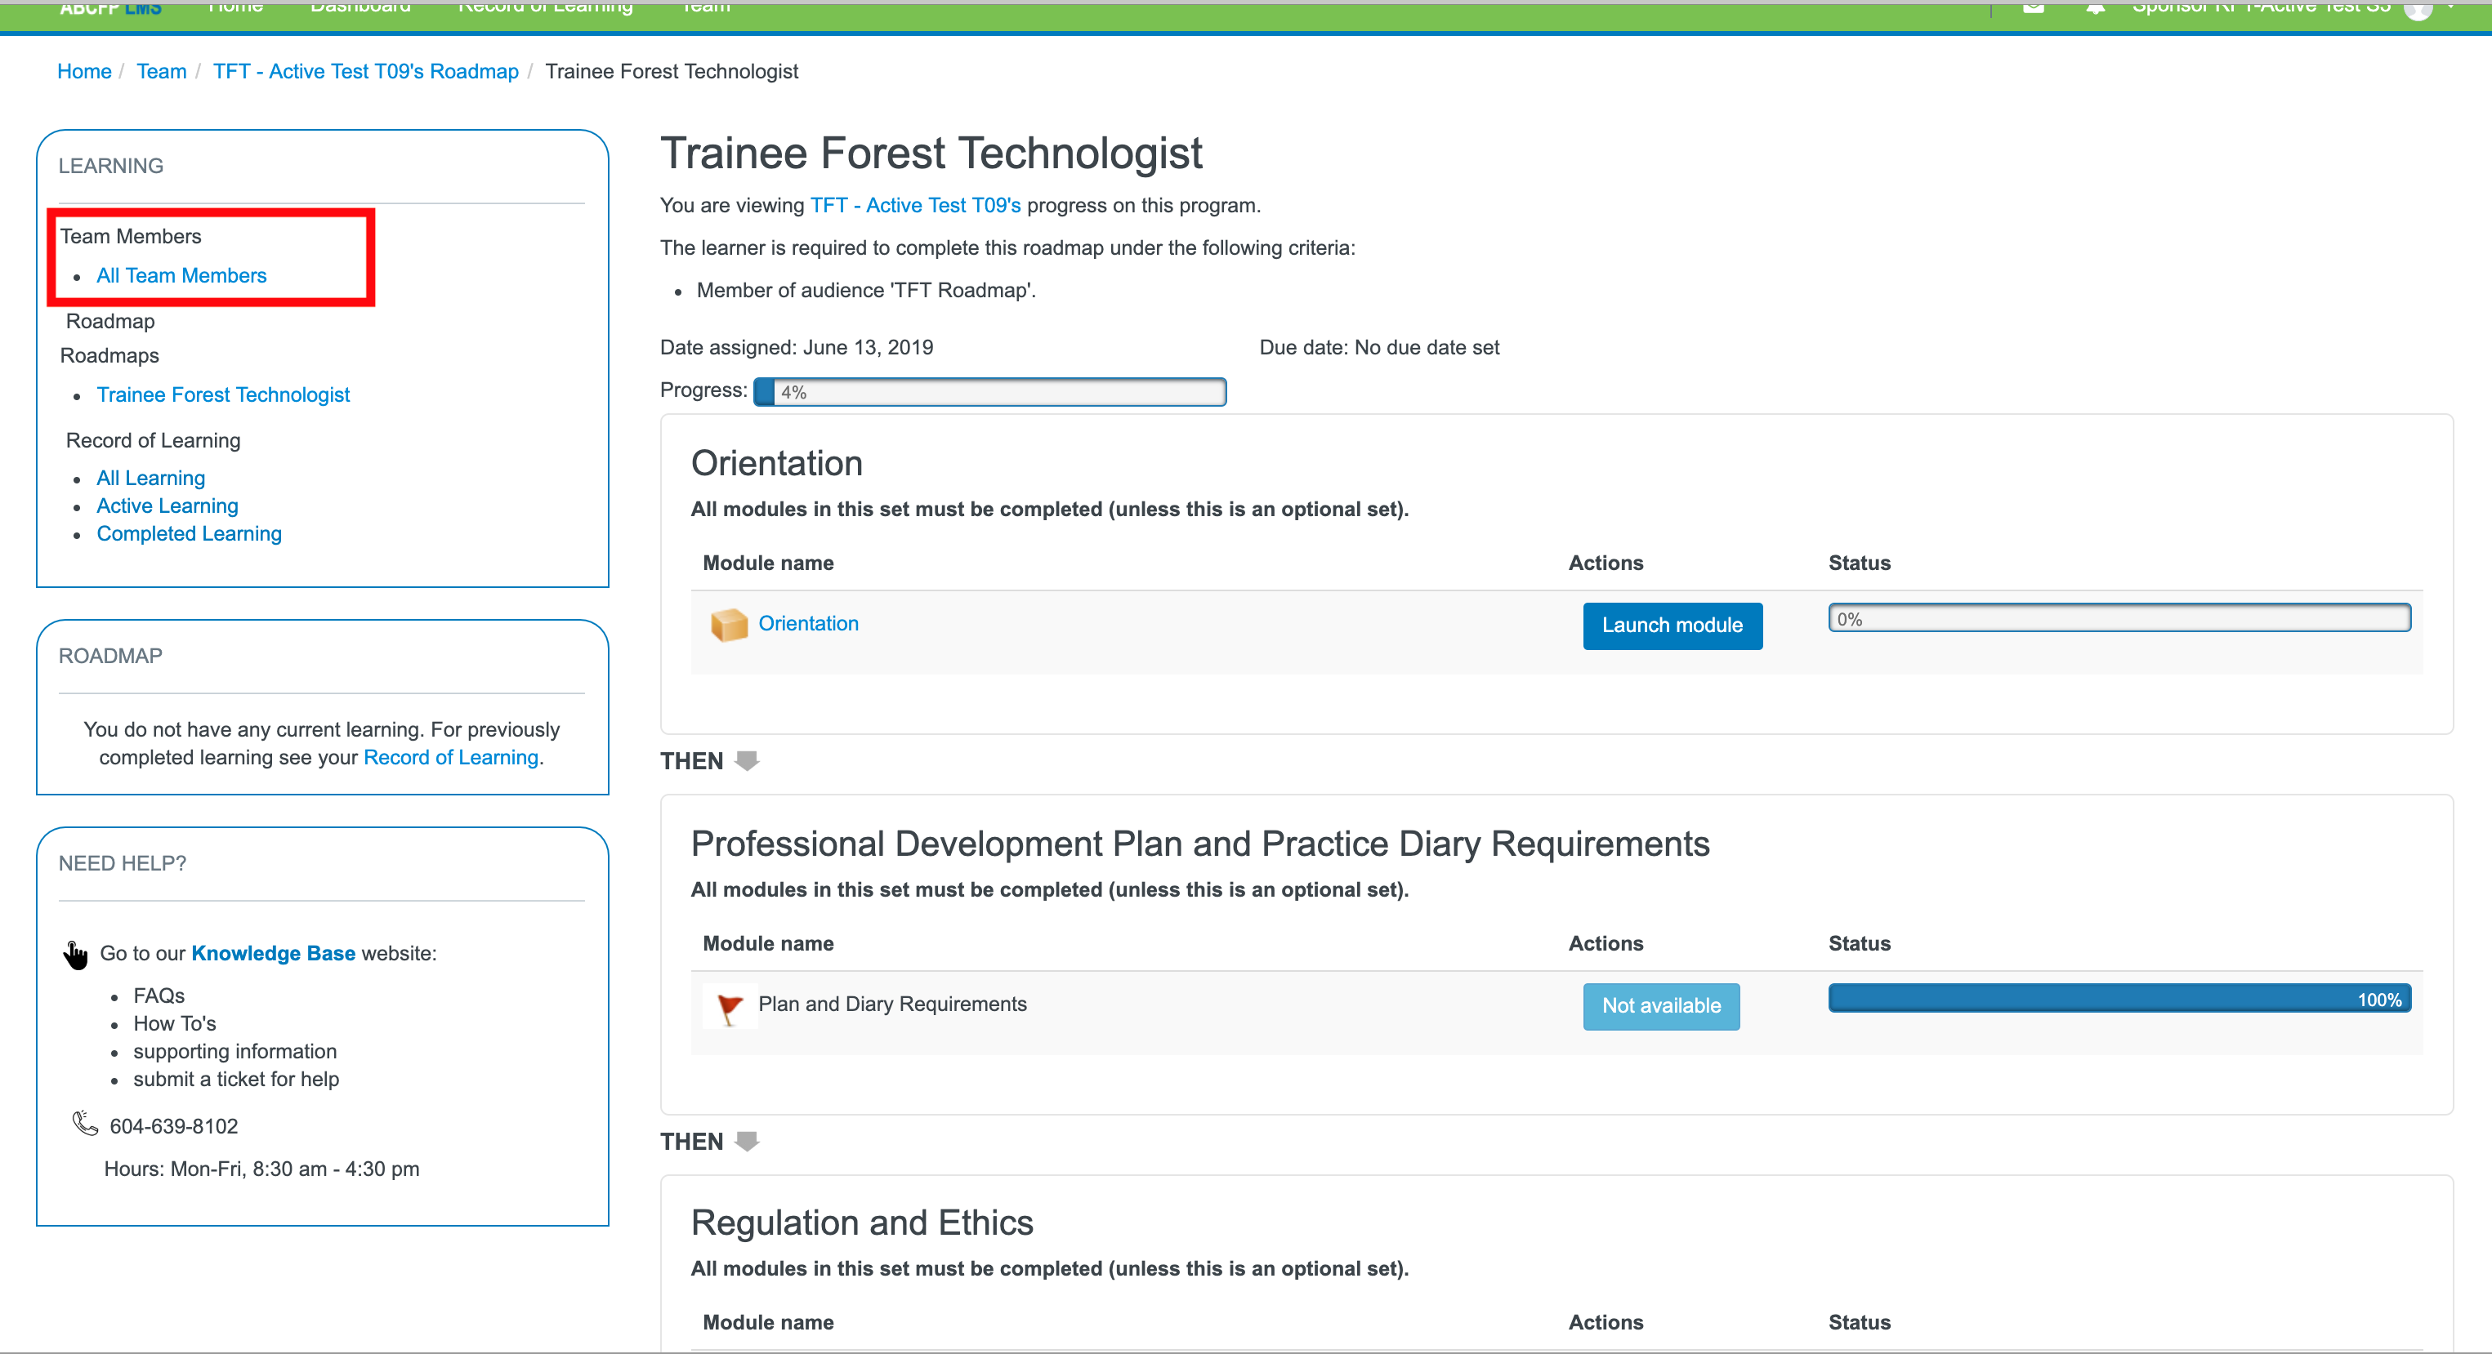This screenshot has height=1354, width=2492.
Task: Open Record of Learning in top navigation
Action: 545,7
